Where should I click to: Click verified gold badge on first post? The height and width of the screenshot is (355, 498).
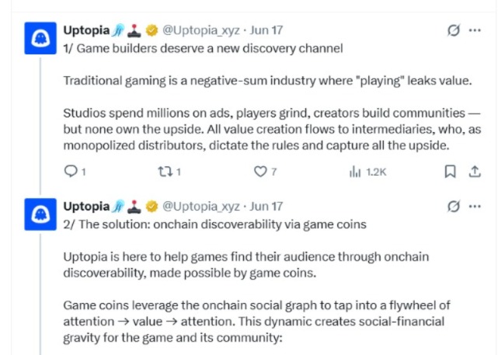pos(151,30)
